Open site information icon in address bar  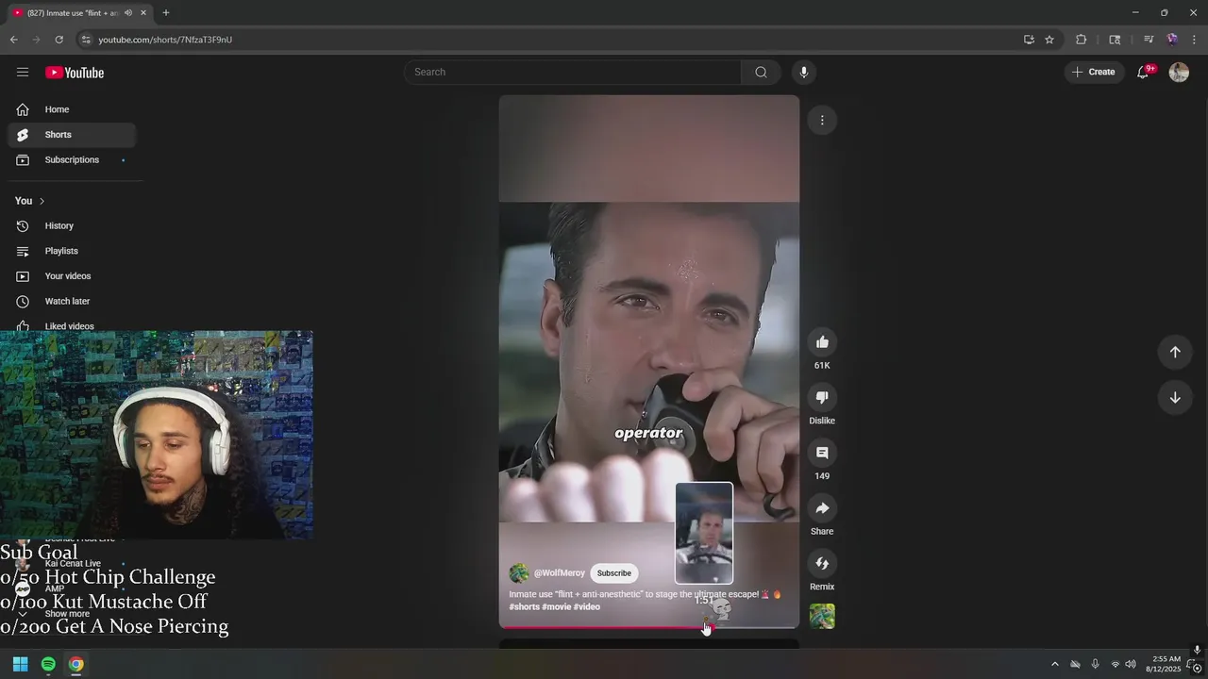(x=86, y=40)
